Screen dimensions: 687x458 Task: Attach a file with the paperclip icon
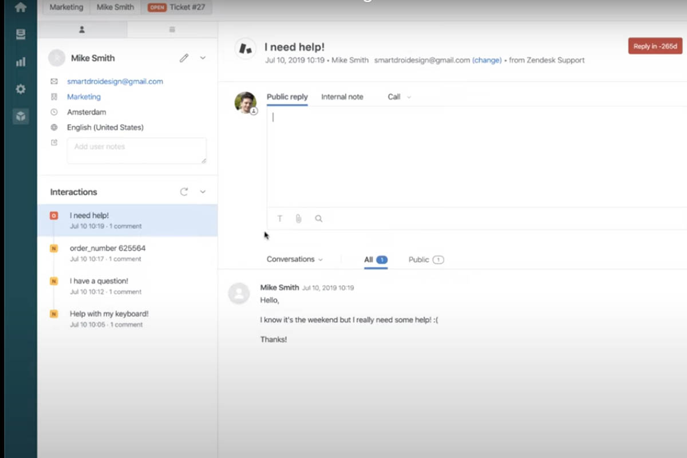pyautogui.click(x=298, y=219)
